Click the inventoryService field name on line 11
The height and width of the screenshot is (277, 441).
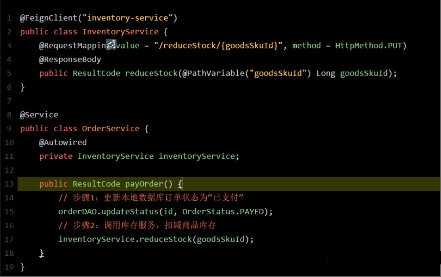(x=197, y=156)
